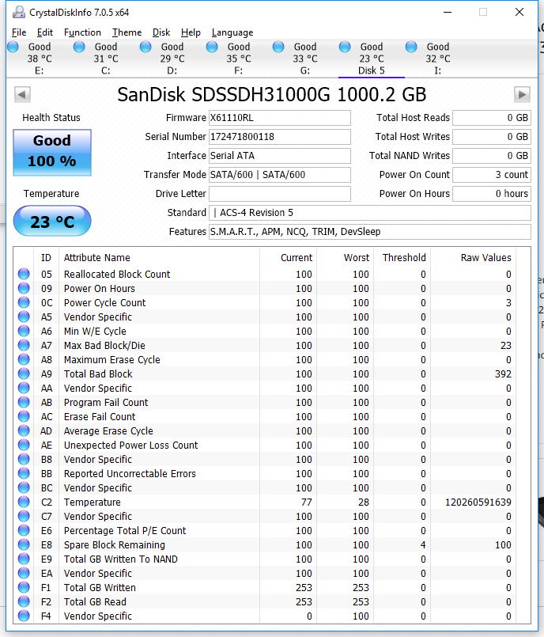The height and width of the screenshot is (637, 544).
Task: Go to previous disk with left arrow
Action: tap(22, 95)
